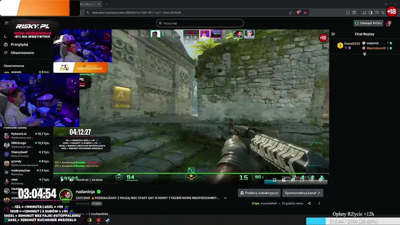Open the Kick hamburger menu
Viewport: 400px width, 225px height.
pyautogui.click(x=7, y=23)
